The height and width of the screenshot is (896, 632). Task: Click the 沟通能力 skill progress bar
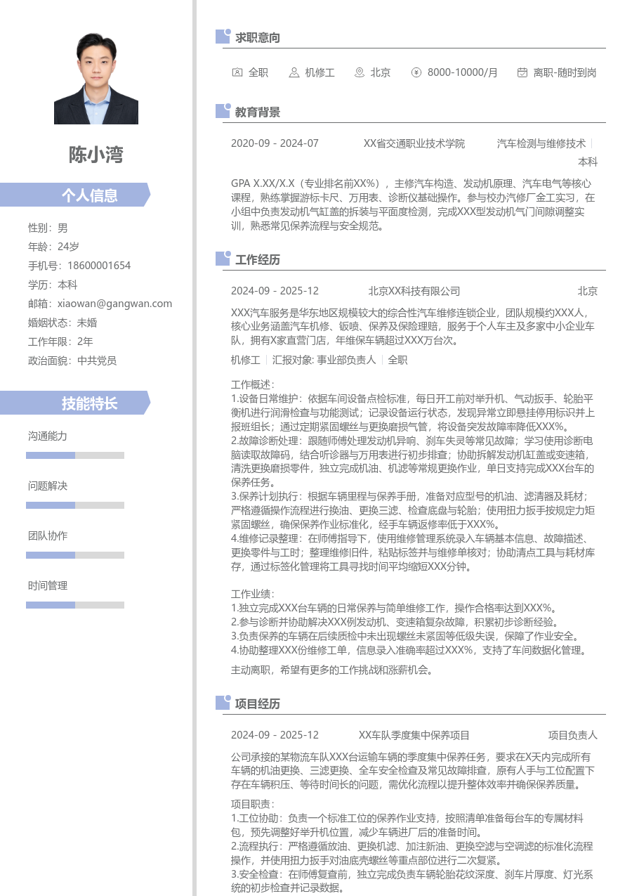pos(74,455)
